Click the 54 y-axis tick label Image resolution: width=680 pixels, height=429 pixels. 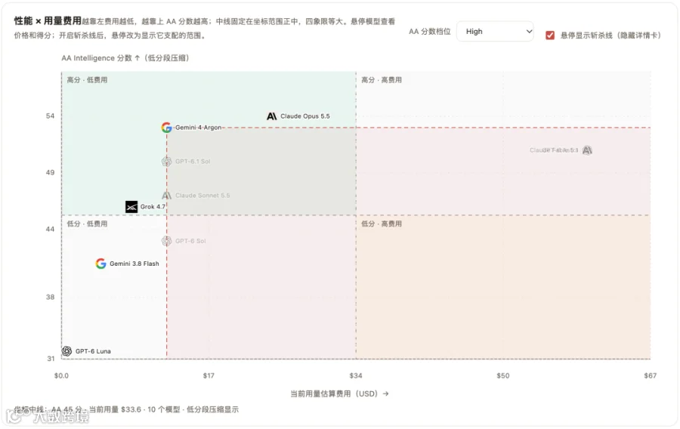tap(51, 116)
